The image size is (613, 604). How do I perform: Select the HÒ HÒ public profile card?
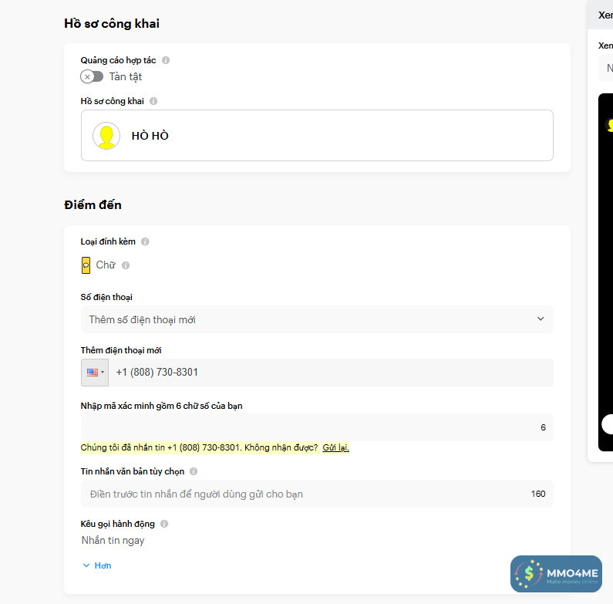(317, 136)
